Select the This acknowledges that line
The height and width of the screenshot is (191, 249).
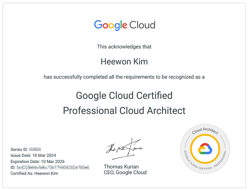point(125,46)
